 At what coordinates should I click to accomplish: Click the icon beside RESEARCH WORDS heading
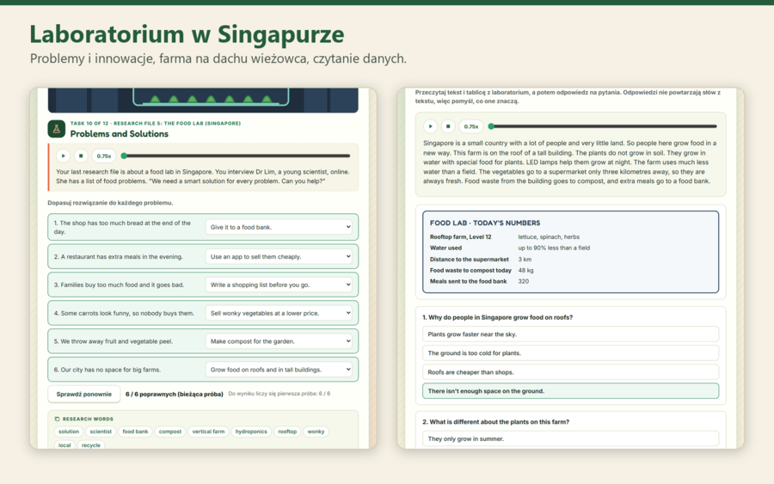click(x=58, y=419)
